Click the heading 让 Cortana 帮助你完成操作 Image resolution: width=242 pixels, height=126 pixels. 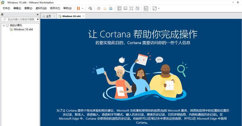click(x=143, y=34)
